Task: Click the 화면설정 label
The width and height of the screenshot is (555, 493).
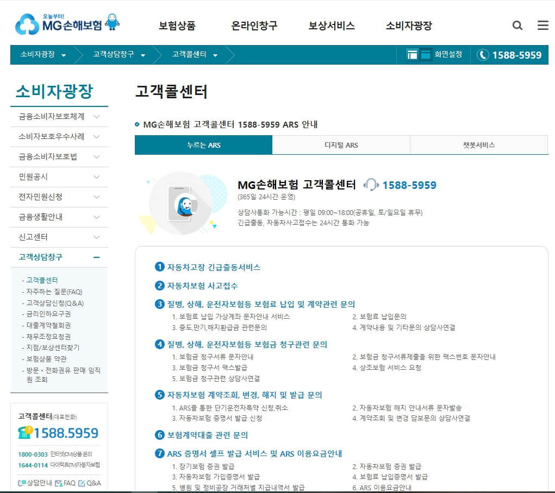Action: tap(448, 54)
